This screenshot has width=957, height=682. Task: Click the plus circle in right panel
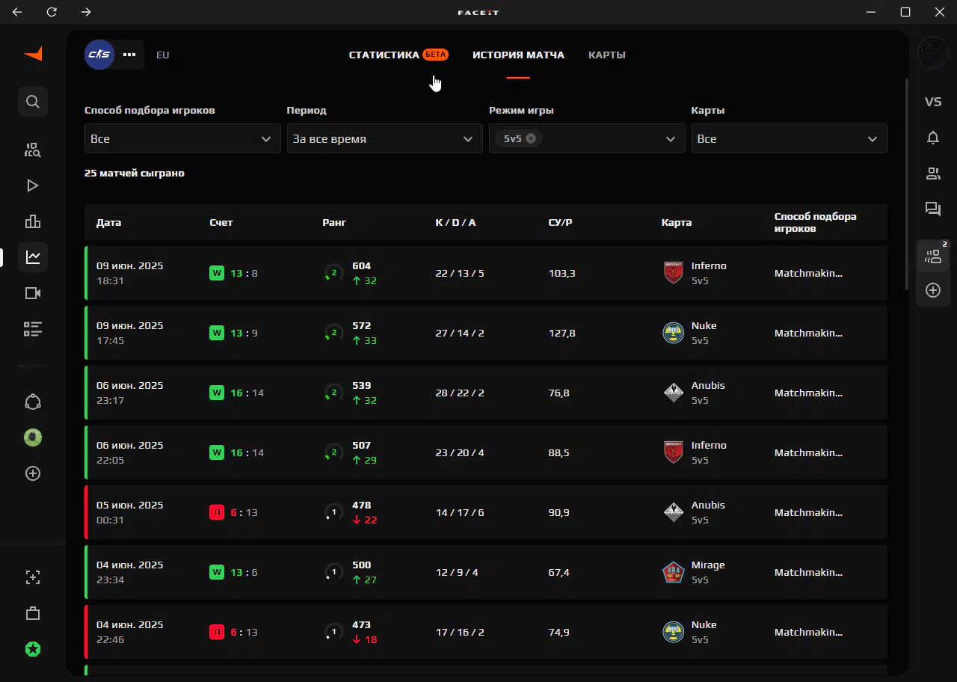click(x=933, y=290)
